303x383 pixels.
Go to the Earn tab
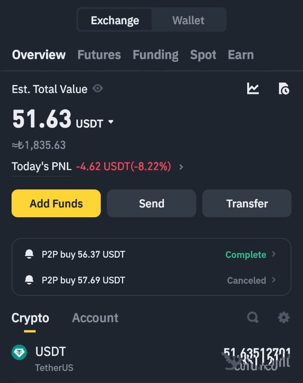[240, 55]
